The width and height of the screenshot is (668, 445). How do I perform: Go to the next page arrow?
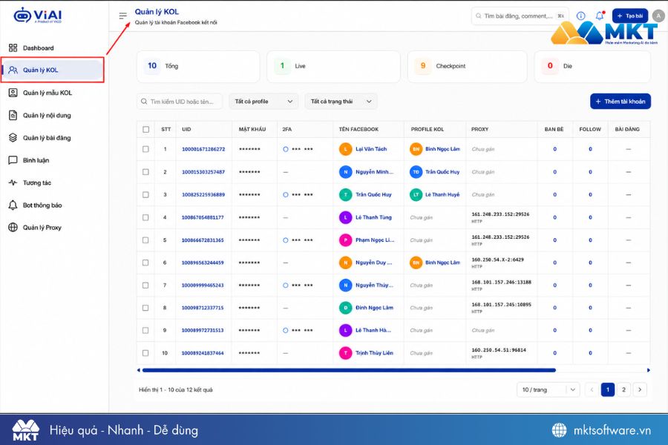[x=640, y=389]
